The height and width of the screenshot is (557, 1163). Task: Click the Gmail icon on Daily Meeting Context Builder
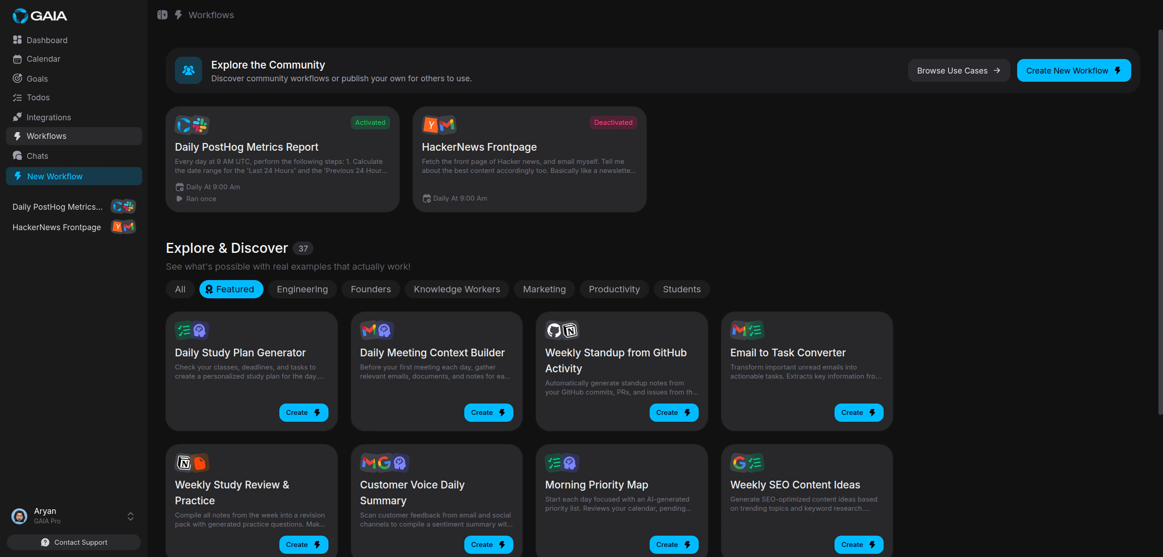coord(369,330)
